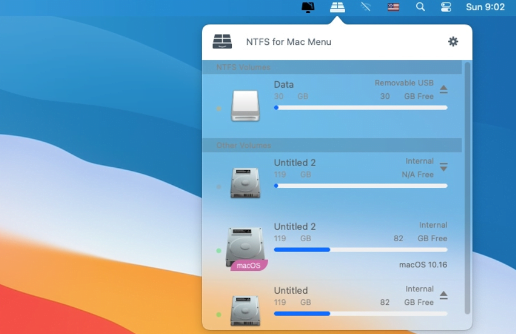The height and width of the screenshot is (334, 516).
Task: Click the Data volume usage bar
Action: click(x=361, y=108)
